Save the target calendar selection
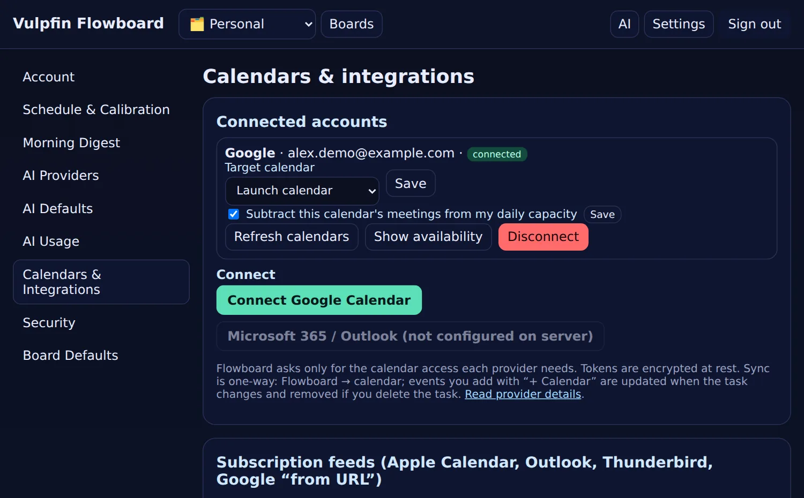The height and width of the screenshot is (498, 804). tap(411, 184)
